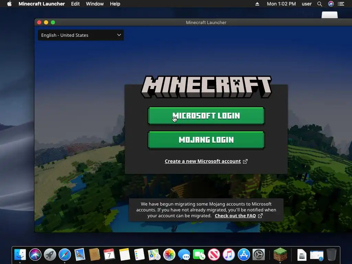
Task: Open the document file icon in dock
Action: point(302,255)
